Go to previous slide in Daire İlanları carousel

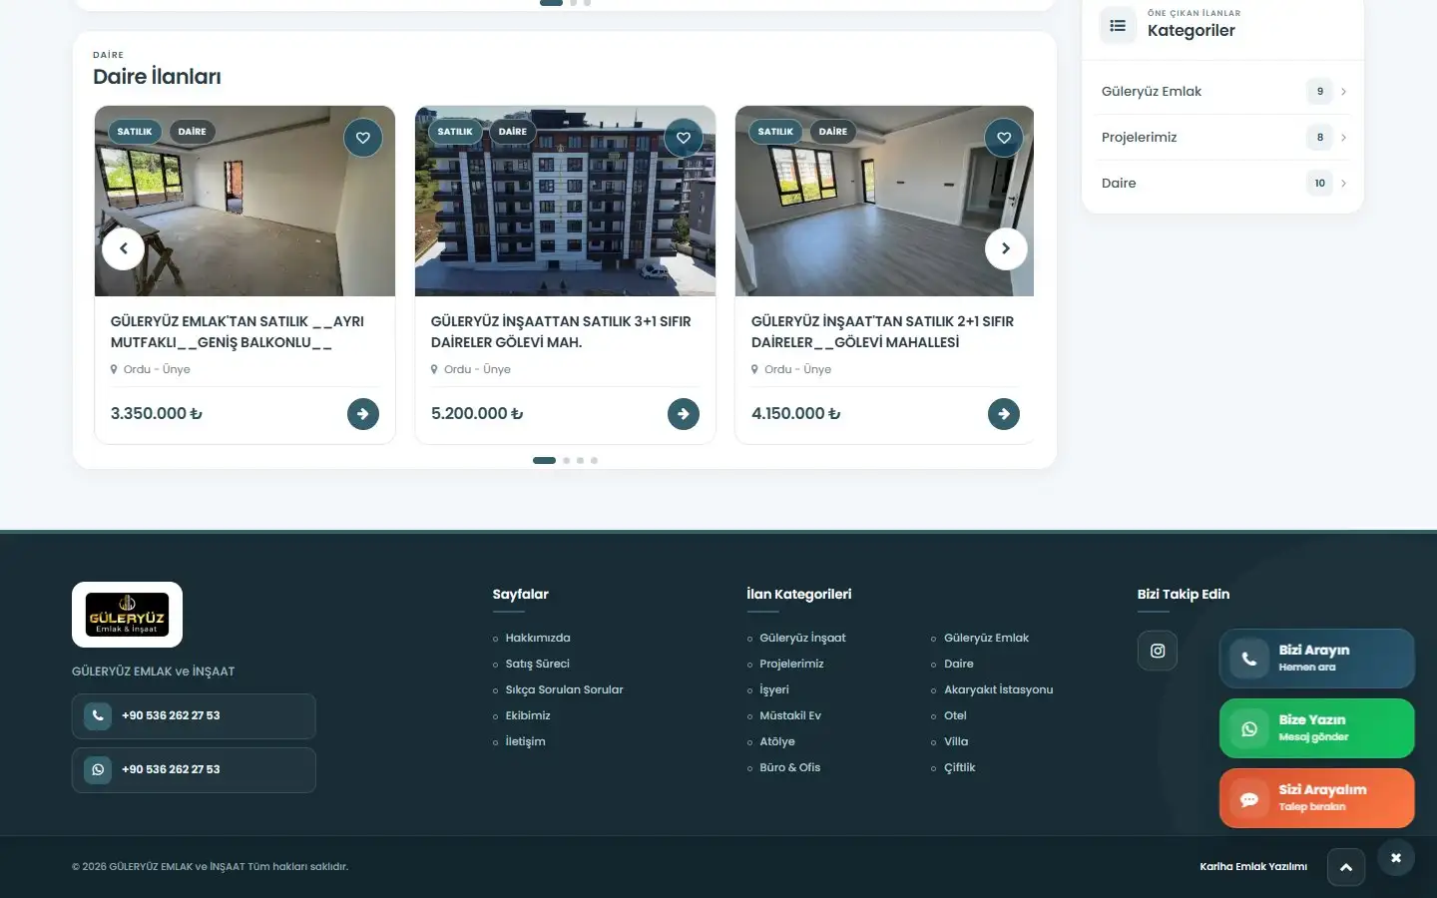(124, 248)
